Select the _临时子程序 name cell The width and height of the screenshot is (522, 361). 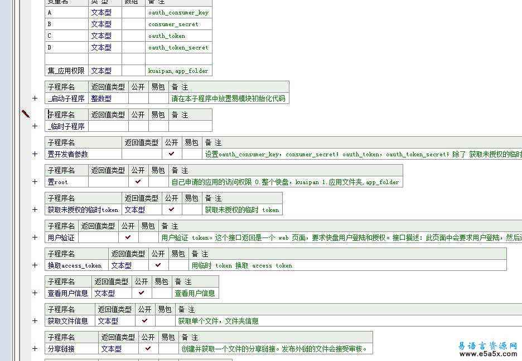[66, 126]
